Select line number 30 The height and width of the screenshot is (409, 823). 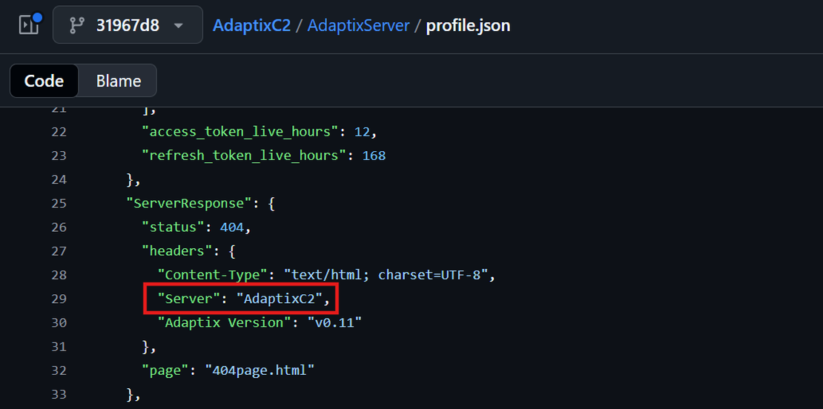[x=59, y=322]
